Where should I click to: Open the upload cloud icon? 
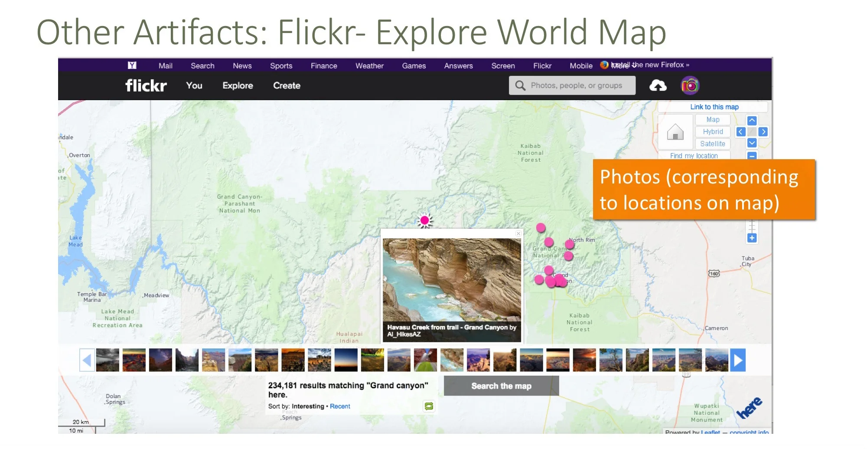pyautogui.click(x=658, y=85)
